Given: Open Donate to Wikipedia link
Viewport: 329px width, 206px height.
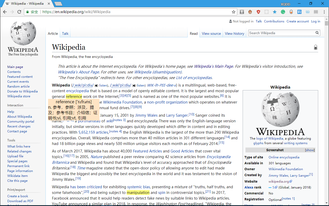Looking at the screenshot, I should (23, 91).
